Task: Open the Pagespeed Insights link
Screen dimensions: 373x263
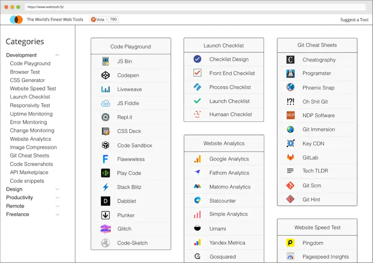Action: point(325,256)
